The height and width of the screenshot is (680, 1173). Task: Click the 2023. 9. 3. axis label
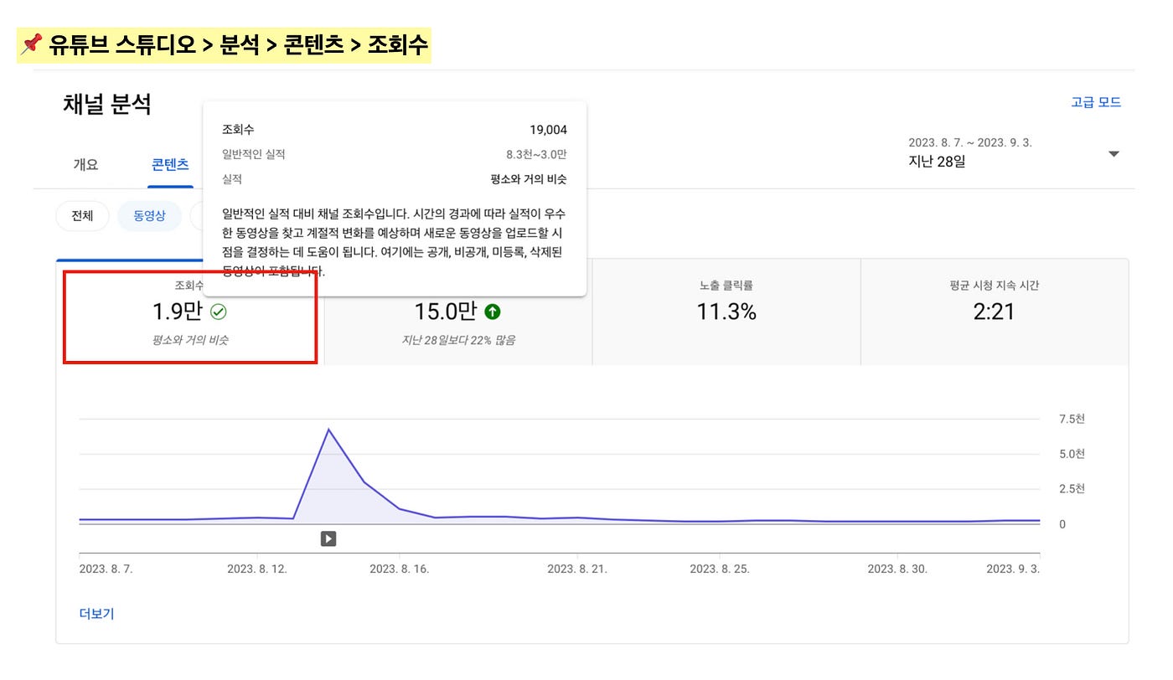coord(1013,569)
